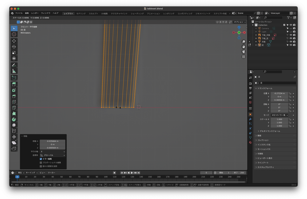Switch perspective/orthographic grid icon
307x199 pixels.
click(x=244, y=57)
